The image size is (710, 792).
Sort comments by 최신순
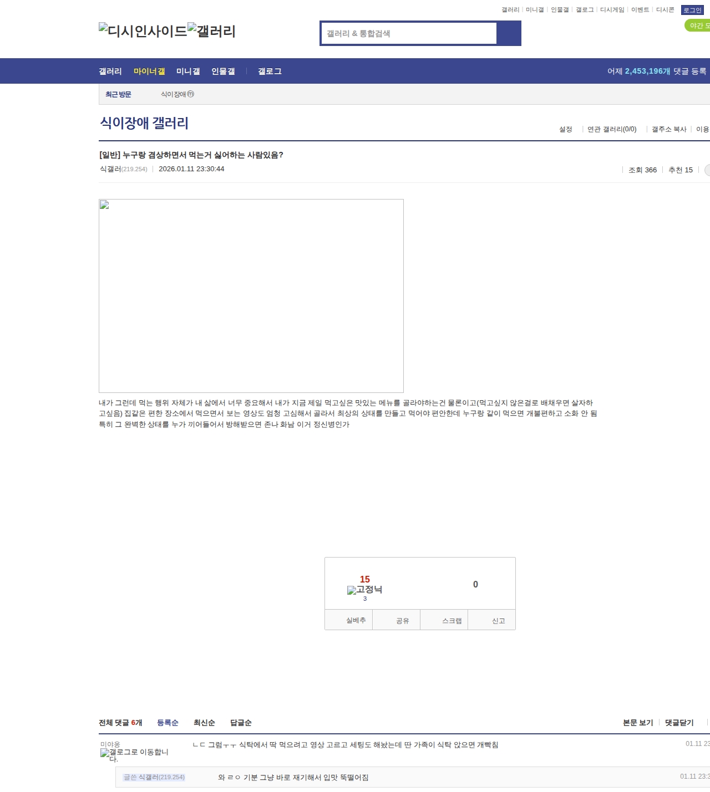click(204, 723)
